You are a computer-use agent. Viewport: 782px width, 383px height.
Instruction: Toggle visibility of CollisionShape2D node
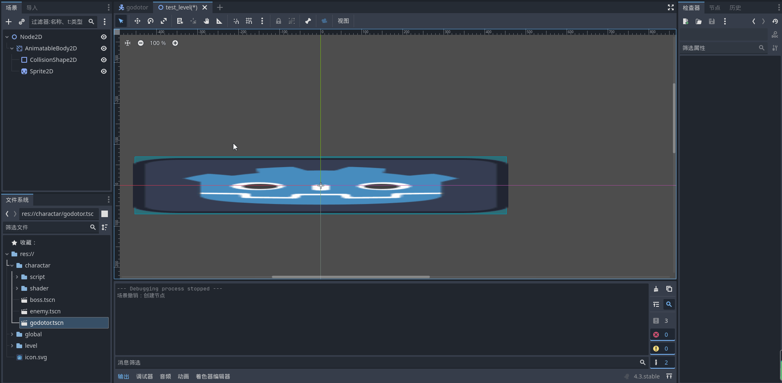click(104, 60)
